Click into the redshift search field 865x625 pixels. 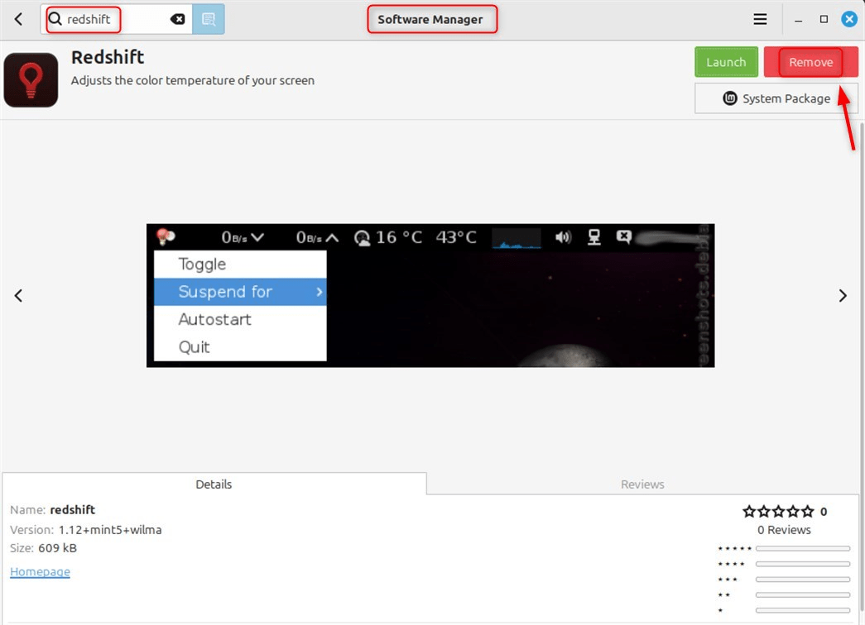117,19
